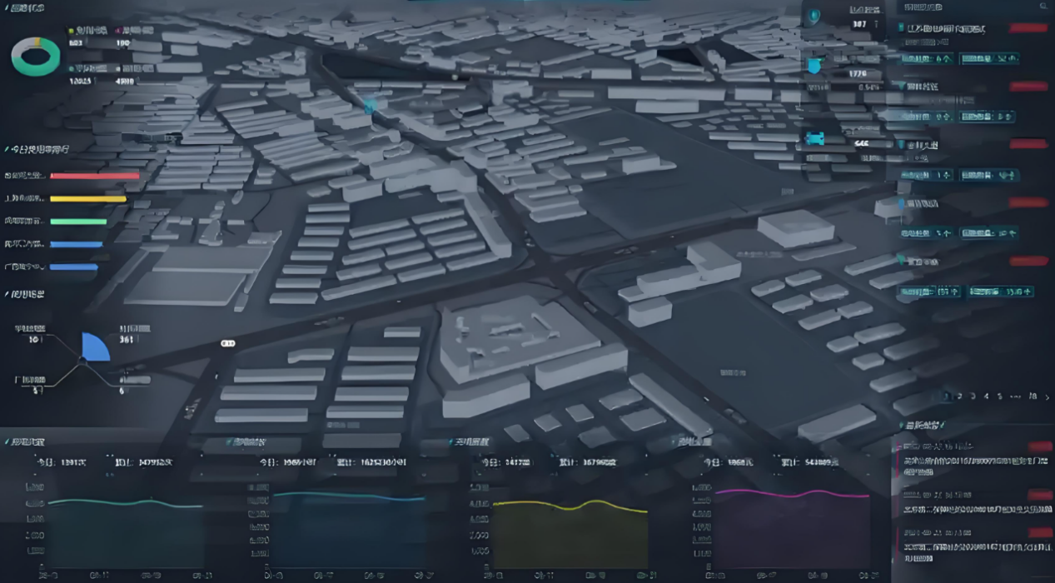Click the green and yellow donut chart
The width and height of the screenshot is (1055, 583).
coord(35,57)
